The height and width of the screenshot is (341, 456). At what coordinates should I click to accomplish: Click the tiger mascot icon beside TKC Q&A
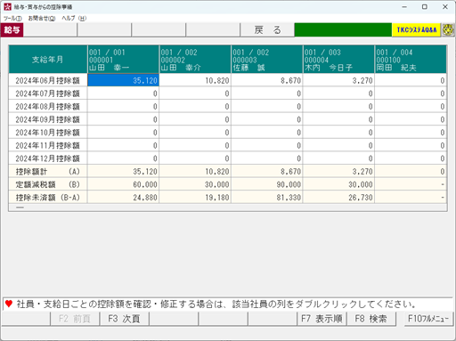point(448,30)
